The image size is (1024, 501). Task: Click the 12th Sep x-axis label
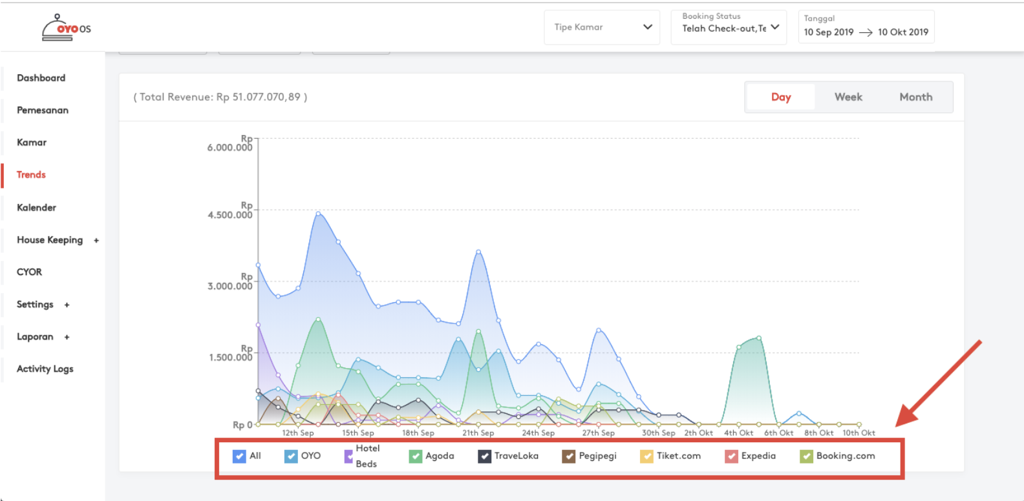click(297, 433)
